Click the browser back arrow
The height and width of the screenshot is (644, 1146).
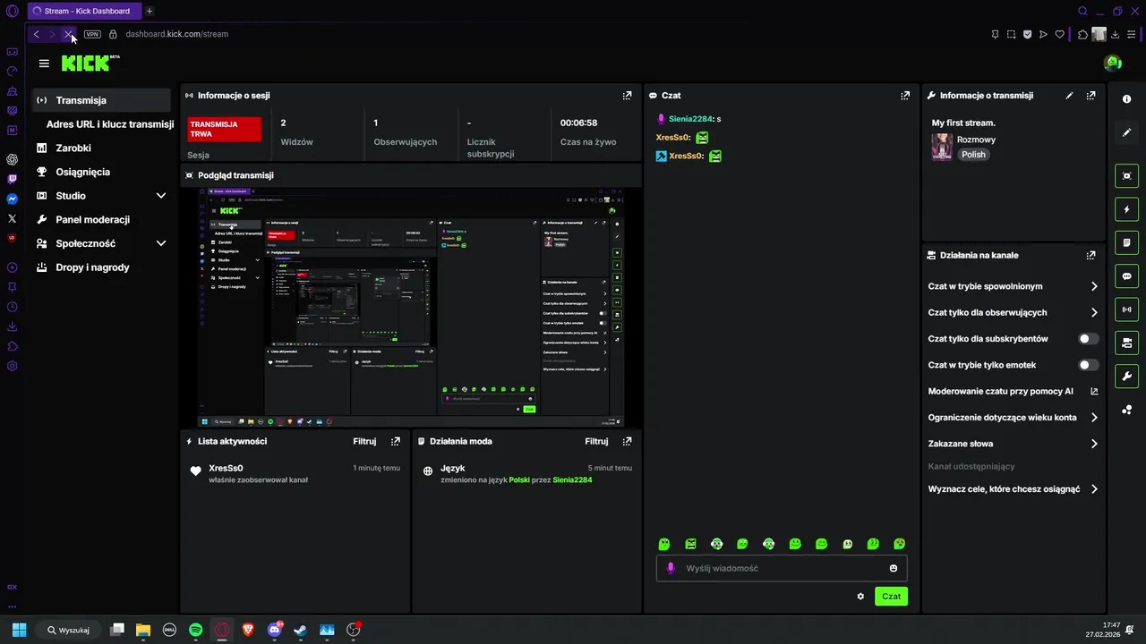point(36,34)
